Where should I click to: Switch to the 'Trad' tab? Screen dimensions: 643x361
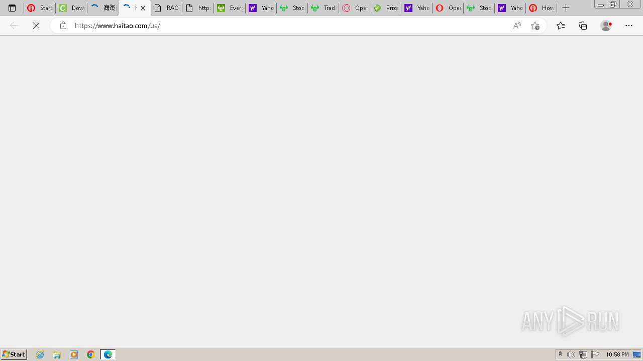(x=323, y=8)
